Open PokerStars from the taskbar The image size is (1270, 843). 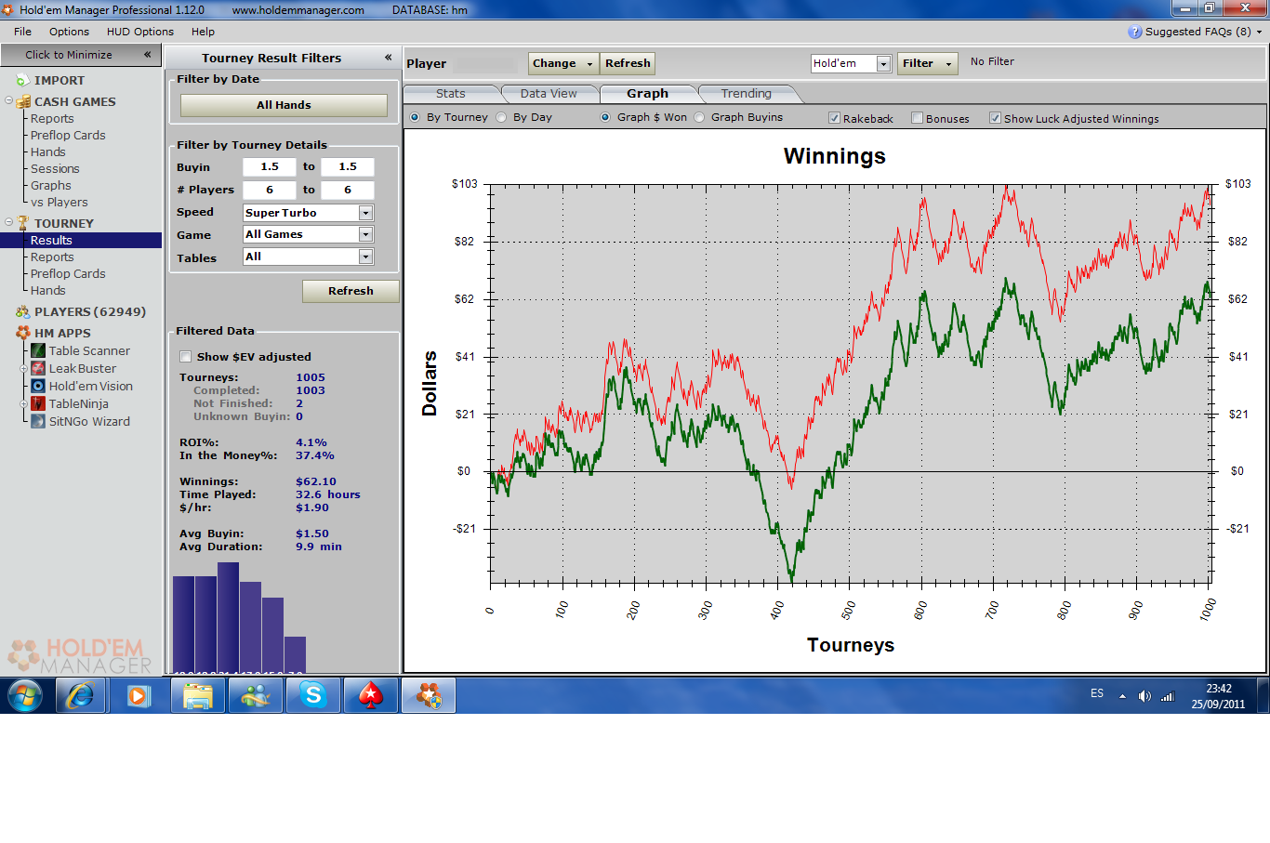click(371, 695)
